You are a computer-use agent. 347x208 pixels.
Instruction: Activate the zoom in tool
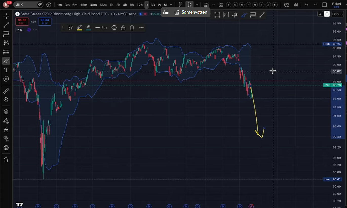(x=6, y=100)
